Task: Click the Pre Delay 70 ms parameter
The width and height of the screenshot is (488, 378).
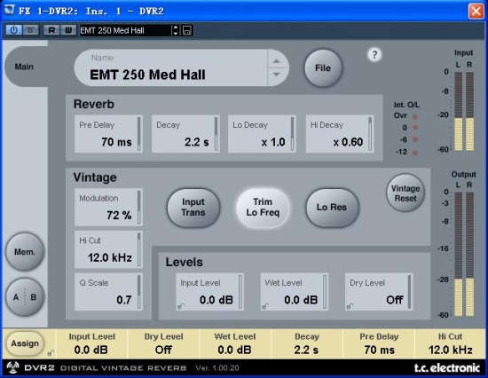Action: tap(108, 134)
